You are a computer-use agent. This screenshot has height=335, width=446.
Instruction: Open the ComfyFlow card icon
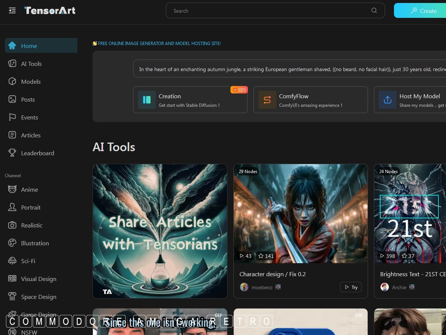point(267,100)
